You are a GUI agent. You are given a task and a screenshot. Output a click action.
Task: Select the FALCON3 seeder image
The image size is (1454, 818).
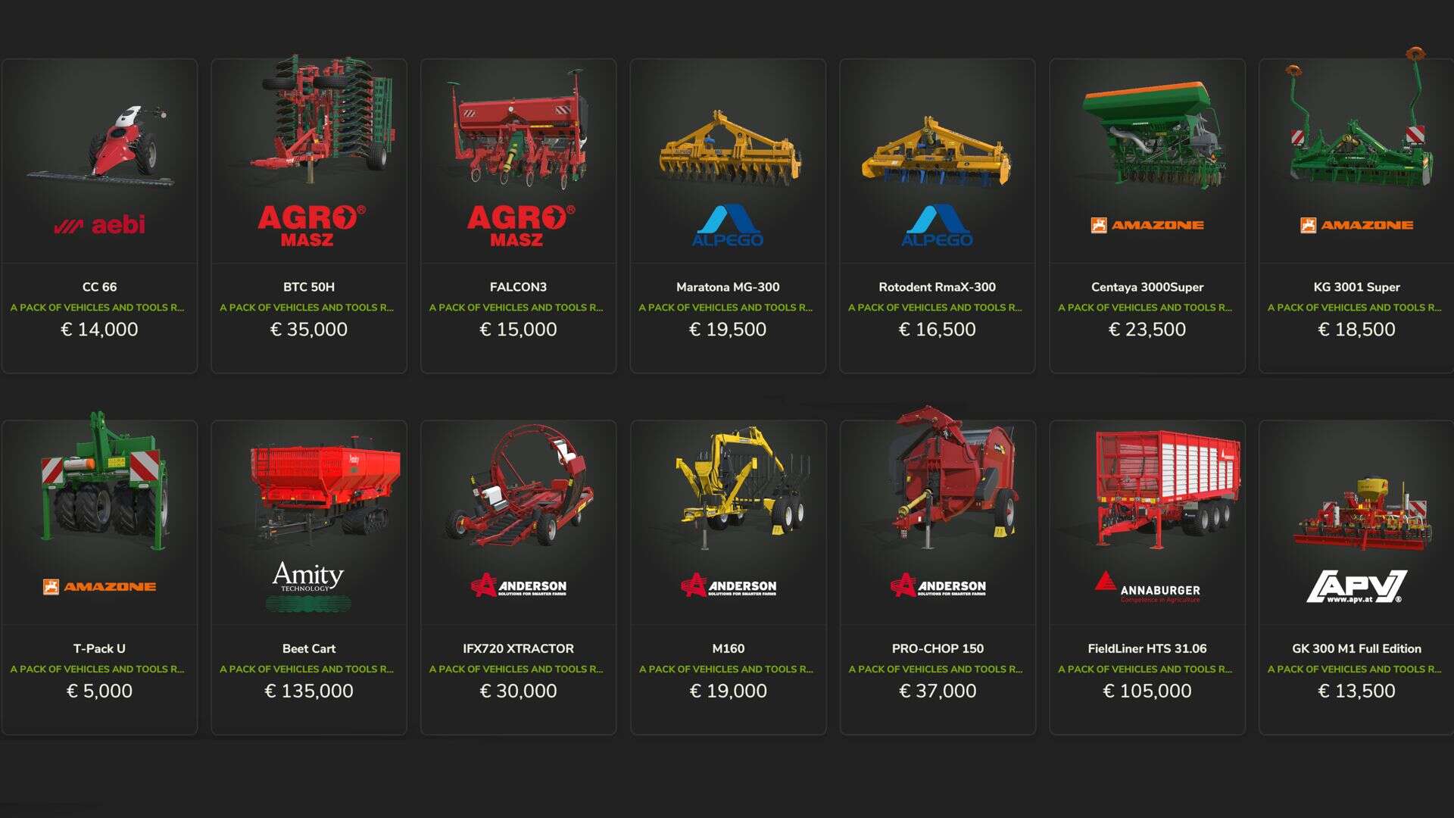coord(518,129)
